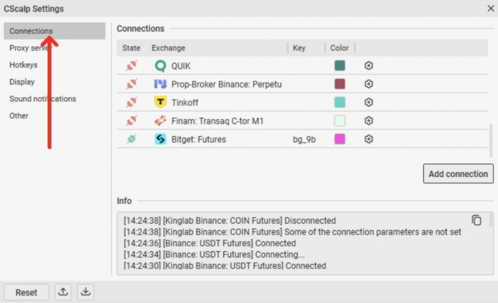Toggle the Tinkoff connection state plug

pyautogui.click(x=131, y=103)
